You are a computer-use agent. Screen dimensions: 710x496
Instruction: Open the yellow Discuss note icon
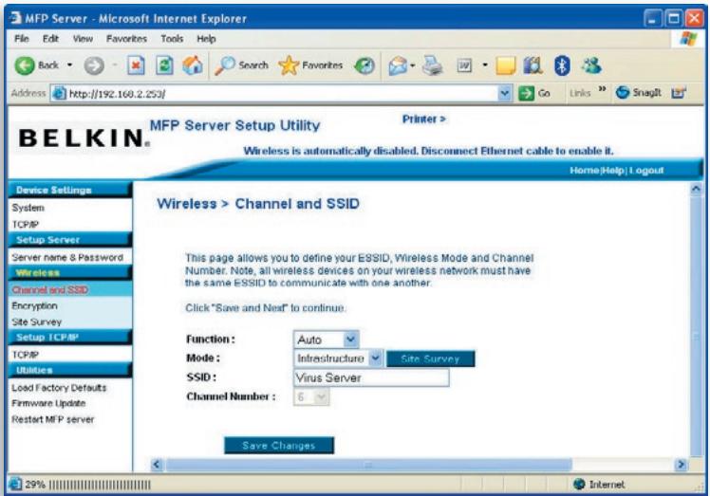tap(506, 66)
